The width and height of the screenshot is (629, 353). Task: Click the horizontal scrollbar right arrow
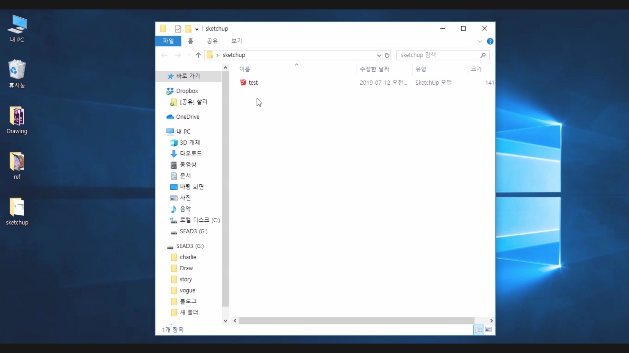click(491, 321)
